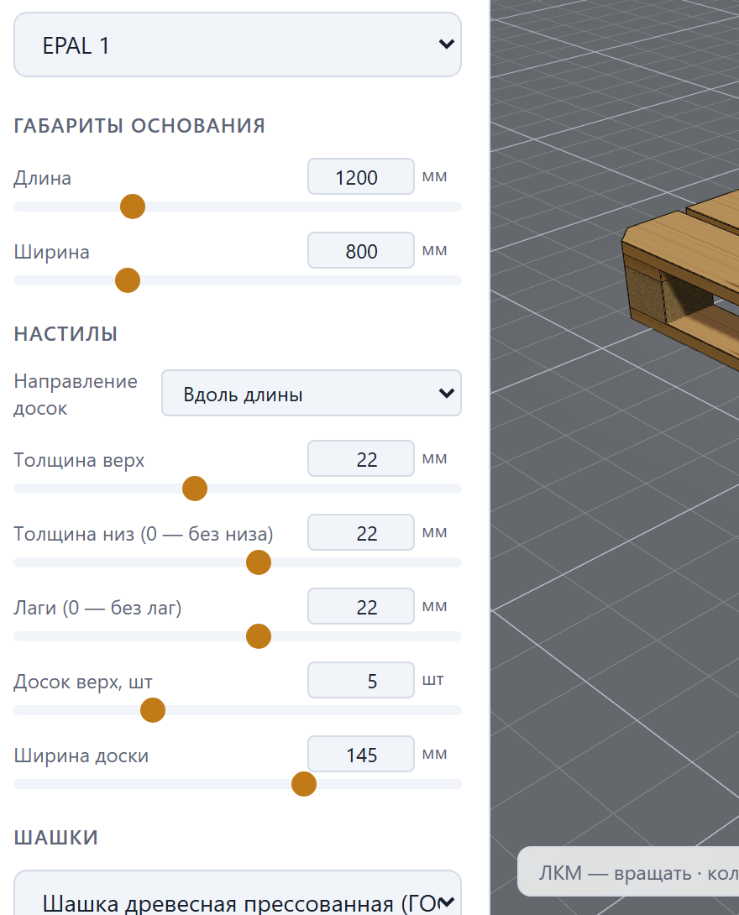The width and height of the screenshot is (739, 915).
Task: Click the width input field showing 800
Action: click(361, 251)
